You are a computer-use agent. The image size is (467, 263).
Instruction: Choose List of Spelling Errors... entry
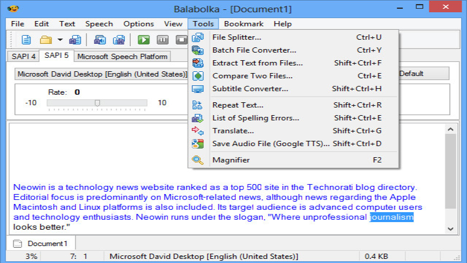(294, 118)
